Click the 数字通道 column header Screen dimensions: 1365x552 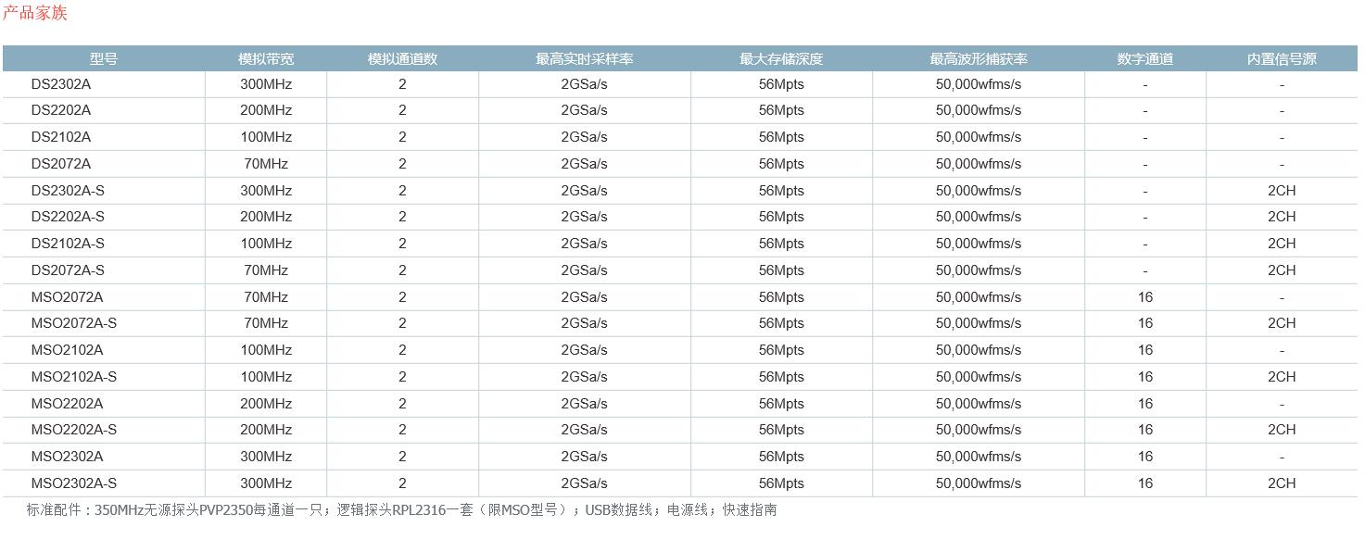coord(1145,59)
